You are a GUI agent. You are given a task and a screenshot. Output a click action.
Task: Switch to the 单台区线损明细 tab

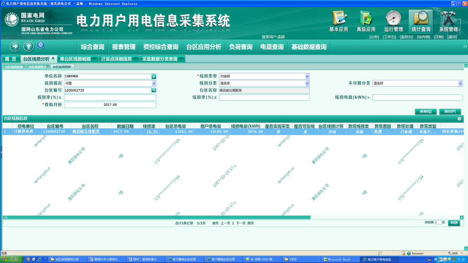(x=75, y=59)
